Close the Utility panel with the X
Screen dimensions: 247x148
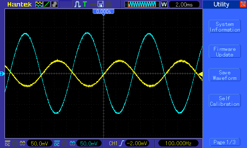pos(243,4)
